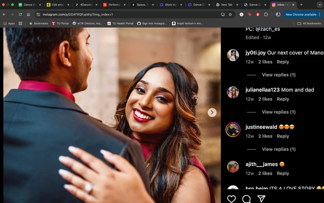The height and width of the screenshot is (203, 324).
Task: Open a new browser tab
Action: tap(301, 5)
